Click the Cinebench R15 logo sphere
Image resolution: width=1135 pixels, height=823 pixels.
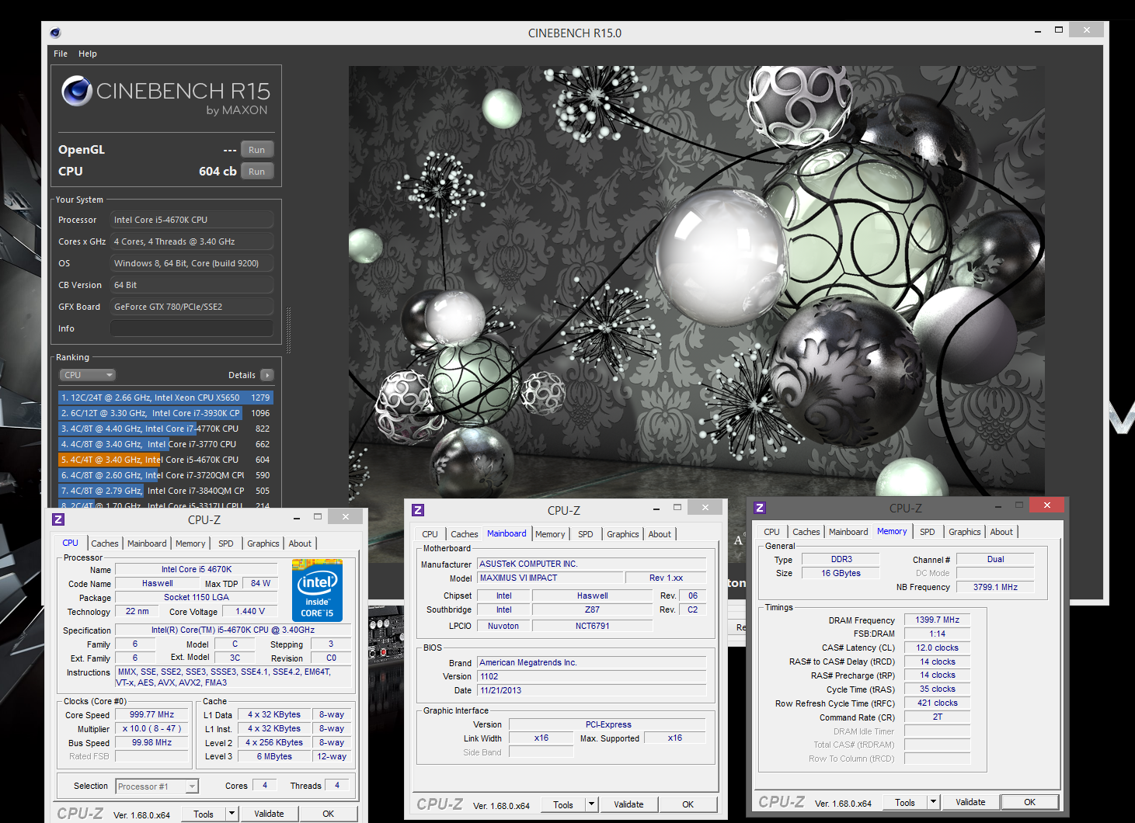[x=77, y=91]
